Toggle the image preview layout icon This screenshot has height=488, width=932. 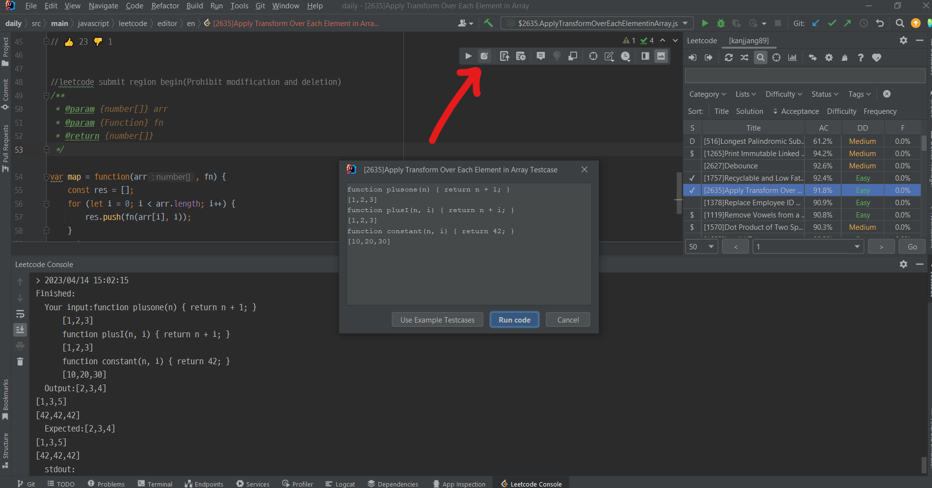[662, 56]
